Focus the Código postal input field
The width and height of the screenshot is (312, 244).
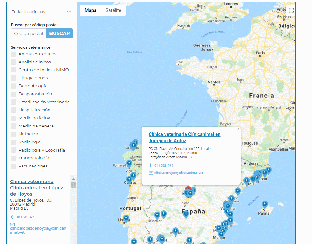tap(28, 33)
